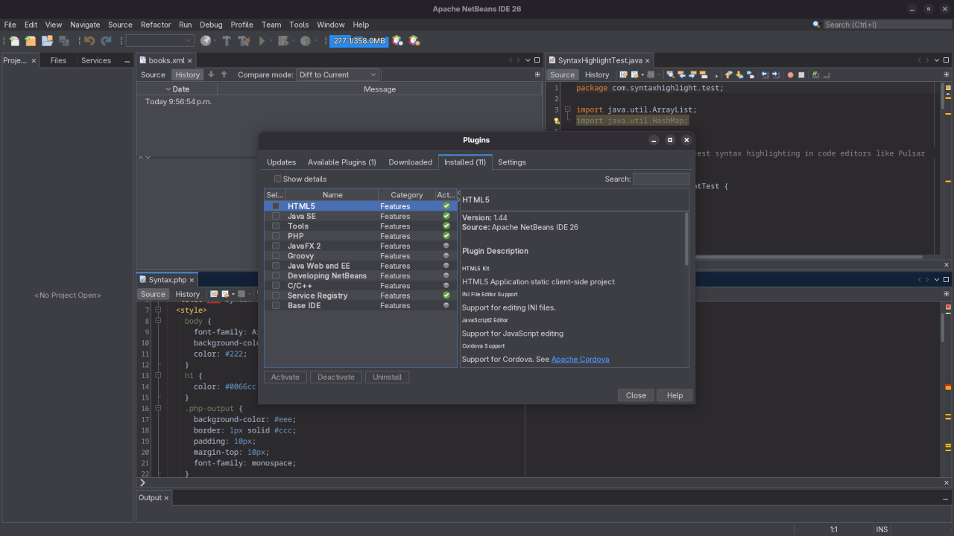Click the Clean and Build icon
954x536 pixels.
(244, 41)
